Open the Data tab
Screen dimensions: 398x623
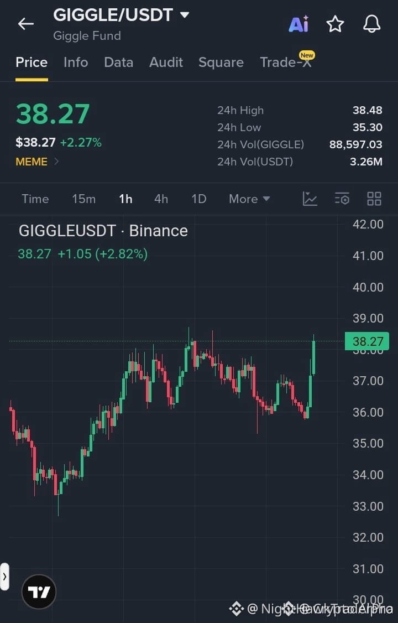tap(119, 63)
